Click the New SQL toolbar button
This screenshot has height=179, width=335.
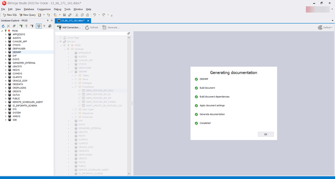pyautogui.click(x=10, y=15)
